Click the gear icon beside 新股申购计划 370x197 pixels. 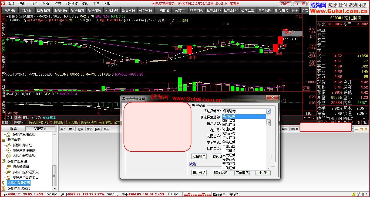(8, 145)
